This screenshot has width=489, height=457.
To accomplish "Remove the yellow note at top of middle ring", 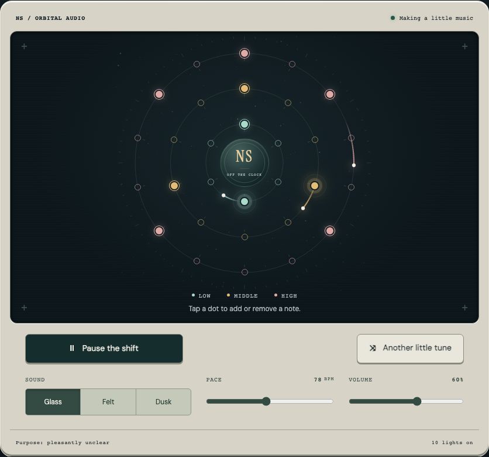I will (244, 88).
